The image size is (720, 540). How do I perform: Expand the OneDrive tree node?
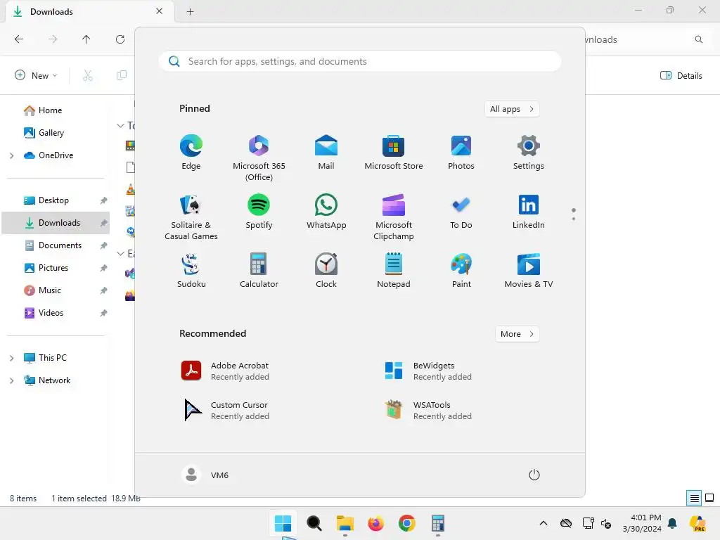pyautogui.click(x=11, y=155)
